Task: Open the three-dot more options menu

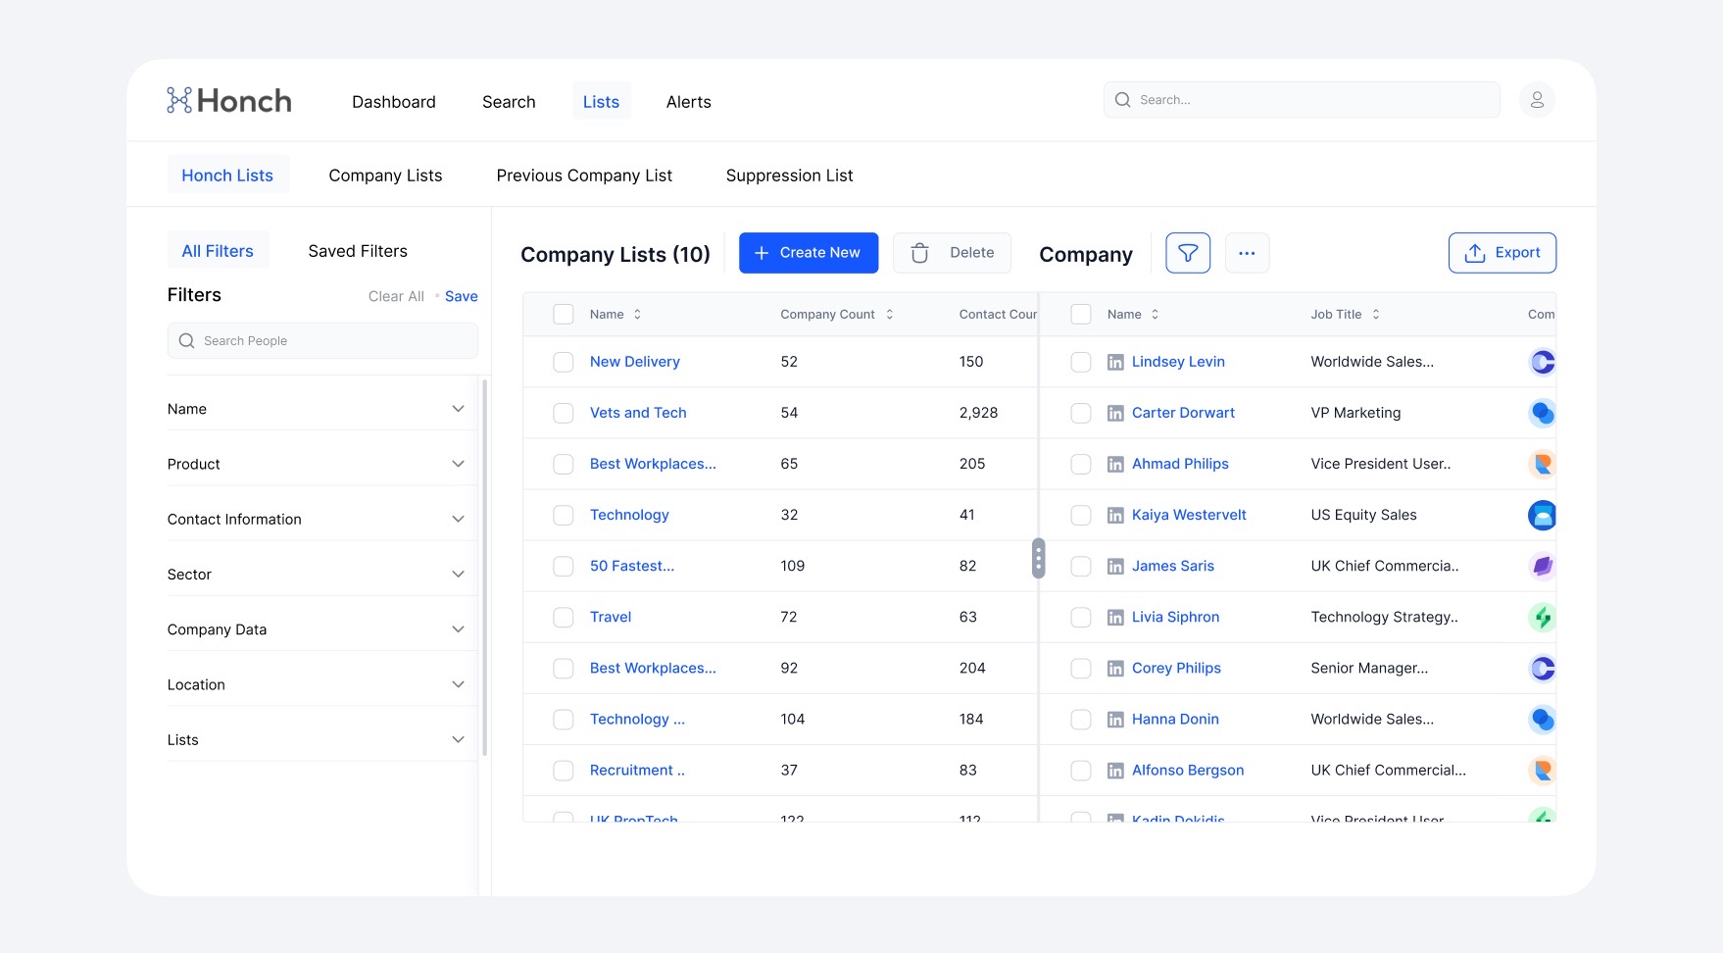Action: [1247, 253]
